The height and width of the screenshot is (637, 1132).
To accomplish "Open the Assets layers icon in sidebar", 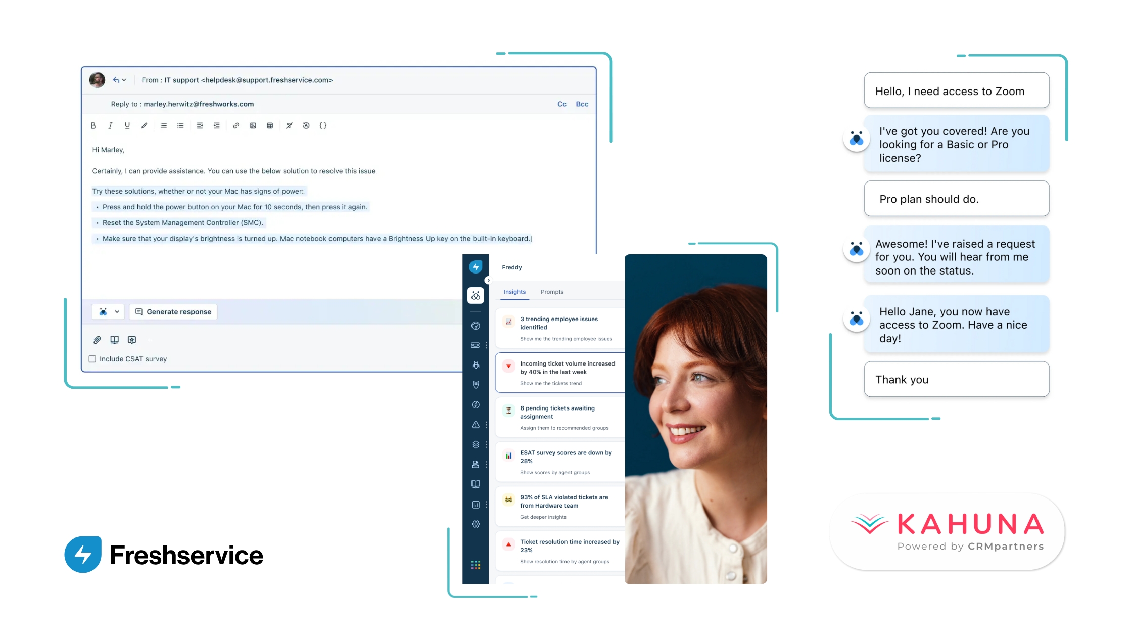I will [476, 445].
